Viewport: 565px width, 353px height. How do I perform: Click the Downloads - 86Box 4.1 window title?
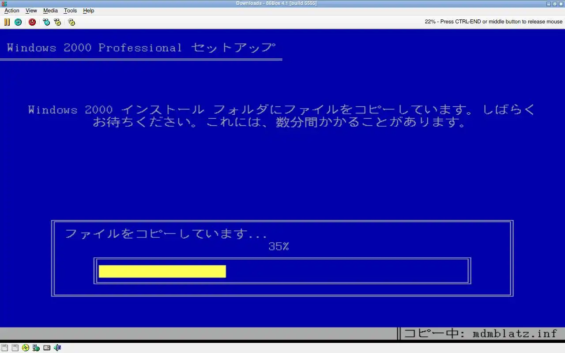pyautogui.click(x=276, y=4)
